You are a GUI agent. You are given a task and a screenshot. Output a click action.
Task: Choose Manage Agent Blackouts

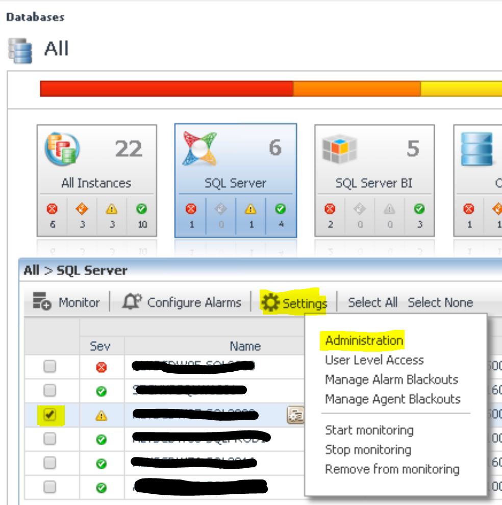point(393,399)
